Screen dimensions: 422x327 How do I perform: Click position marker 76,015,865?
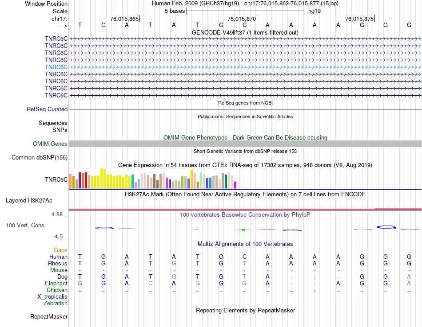pyautogui.click(x=124, y=19)
